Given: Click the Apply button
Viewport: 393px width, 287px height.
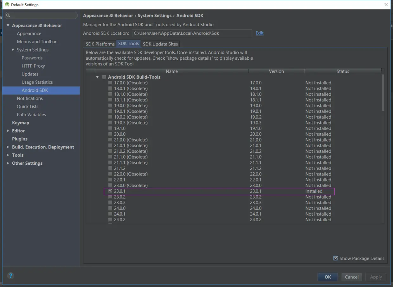Looking at the screenshot, I should coord(376,277).
